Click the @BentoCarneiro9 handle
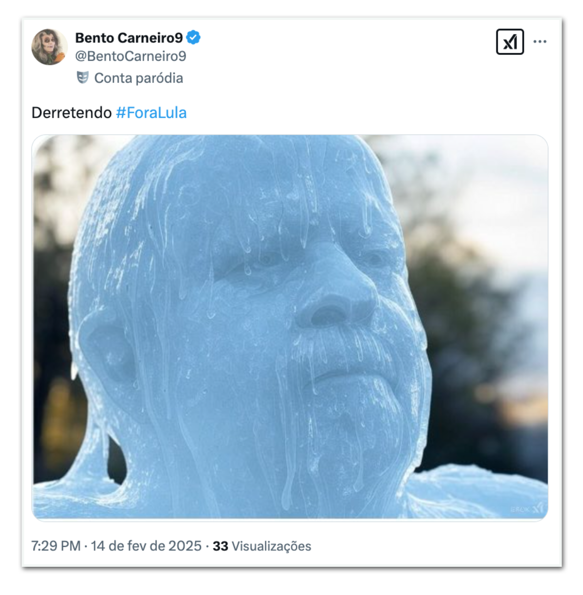The height and width of the screenshot is (595, 583). point(130,56)
